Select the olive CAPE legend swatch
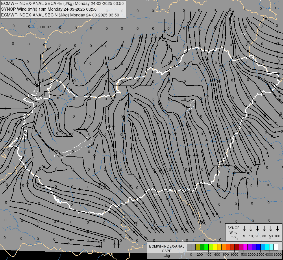The width and height of the screenshot is (283, 260). pyautogui.click(x=198, y=247)
